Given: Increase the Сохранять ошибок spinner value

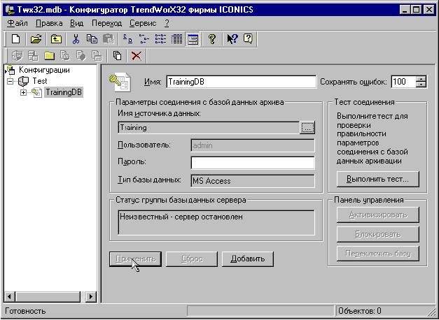Looking at the screenshot, I should point(421,78).
